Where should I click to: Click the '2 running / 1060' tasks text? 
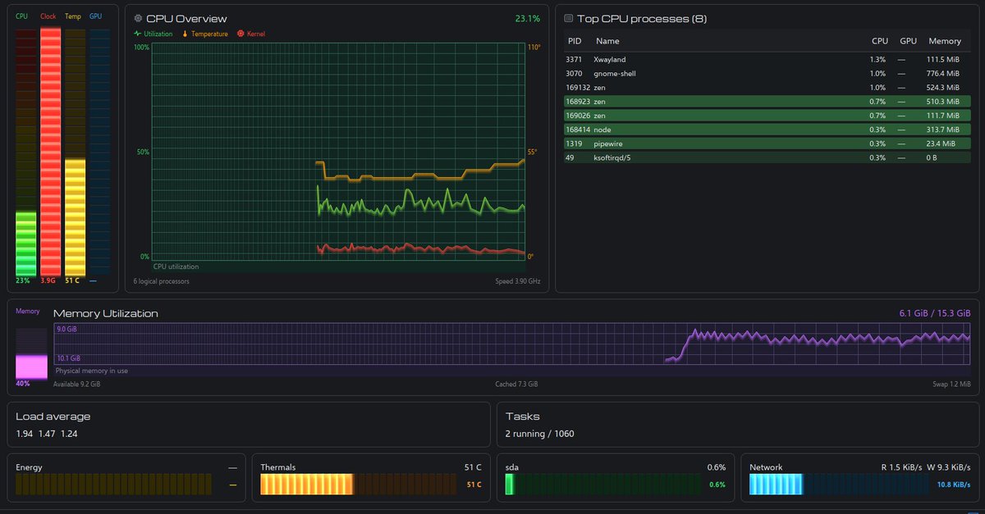pos(540,433)
